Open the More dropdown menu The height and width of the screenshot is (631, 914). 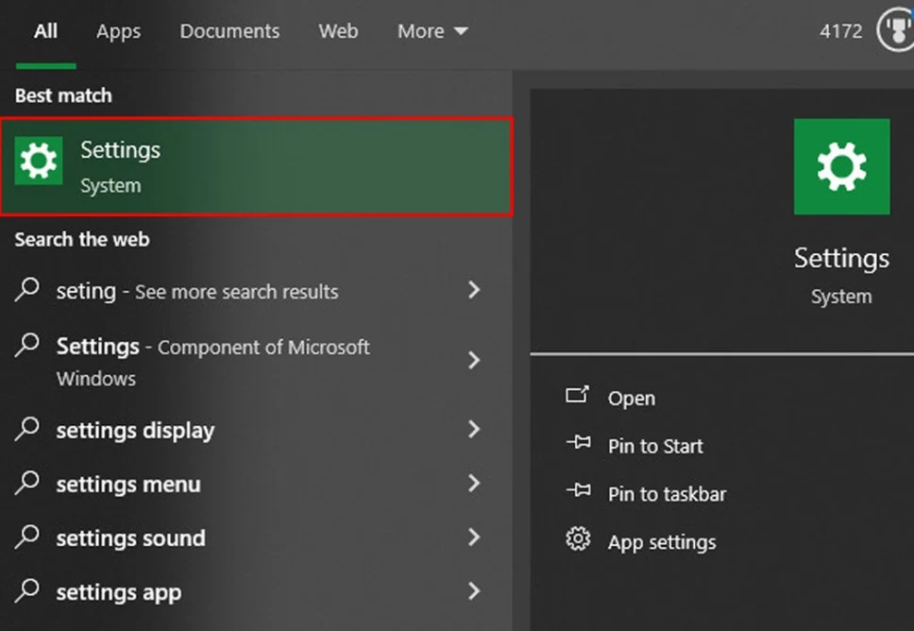[432, 31]
